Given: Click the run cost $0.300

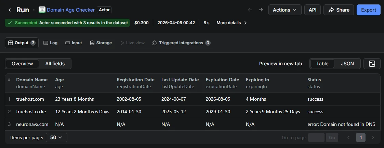Looking at the screenshot, I should (141, 23).
